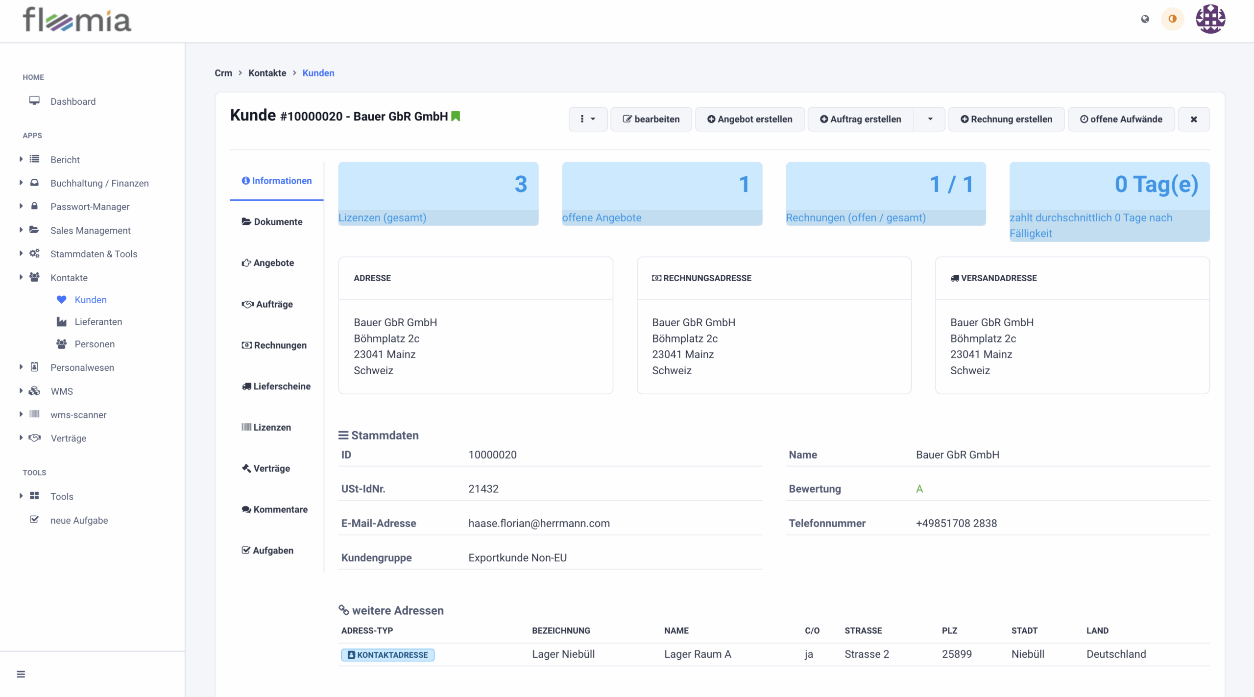Toggle dark/light theme contrast icon
1254x697 pixels.
(1172, 19)
